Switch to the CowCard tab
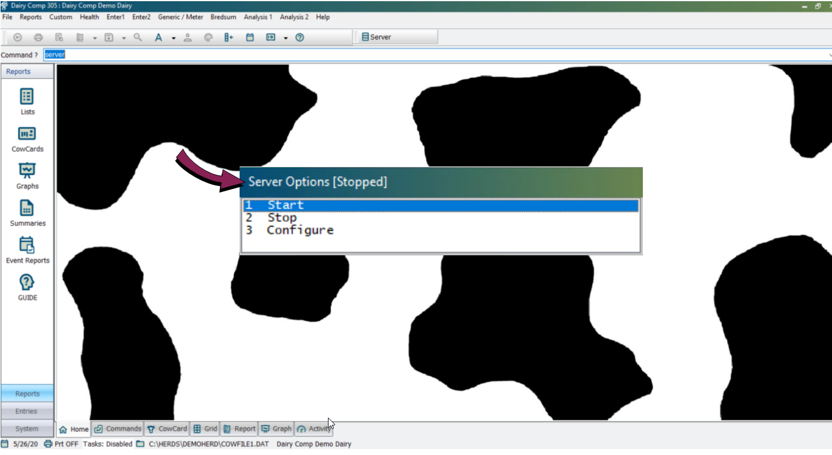Screen dimensions: 832x455 point(167,429)
